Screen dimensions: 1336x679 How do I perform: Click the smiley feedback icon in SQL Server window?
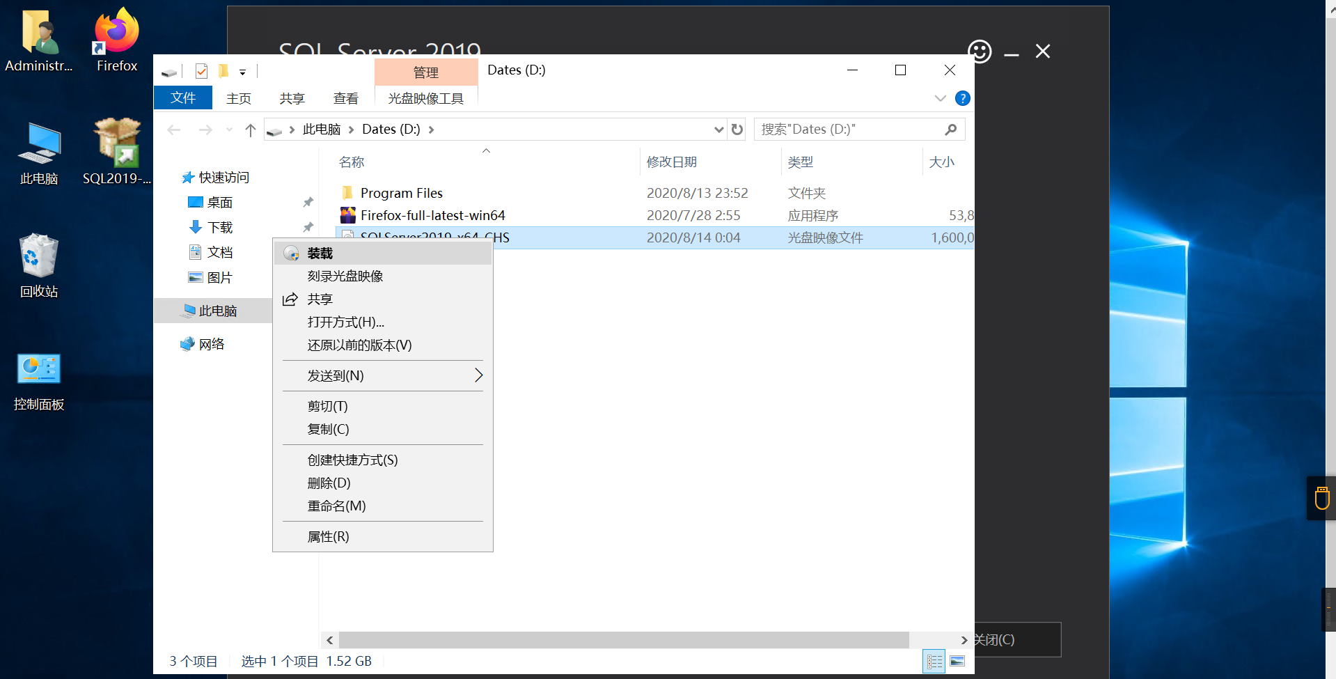coord(980,52)
